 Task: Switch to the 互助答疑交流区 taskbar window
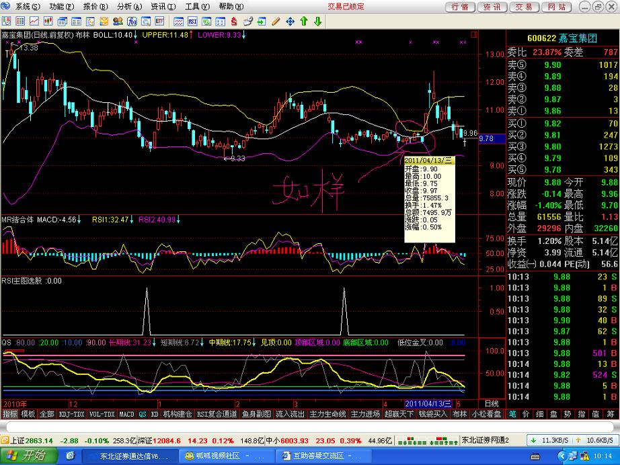[323, 456]
